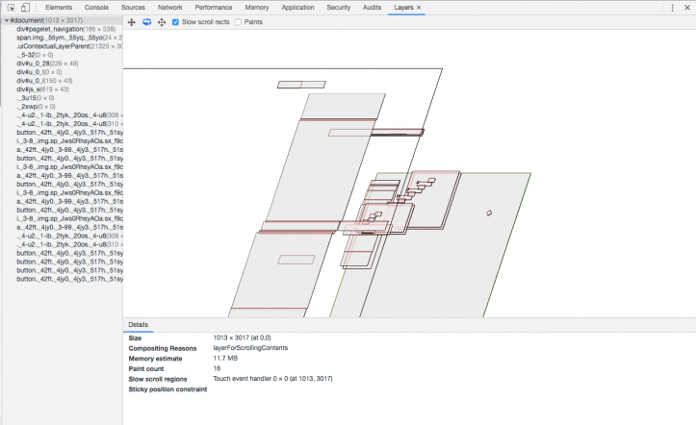Screen dimensions: 696x425
Task: Click the reset transform icon
Action: [x=161, y=22]
